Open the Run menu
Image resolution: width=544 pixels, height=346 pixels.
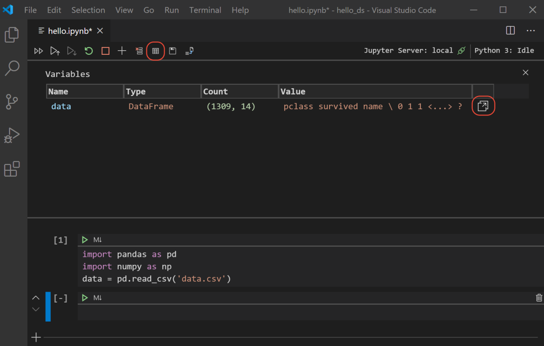[171, 10]
